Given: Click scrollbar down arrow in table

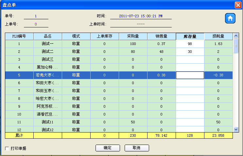Looking at the screenshot, I should click(x=236, y=129).
